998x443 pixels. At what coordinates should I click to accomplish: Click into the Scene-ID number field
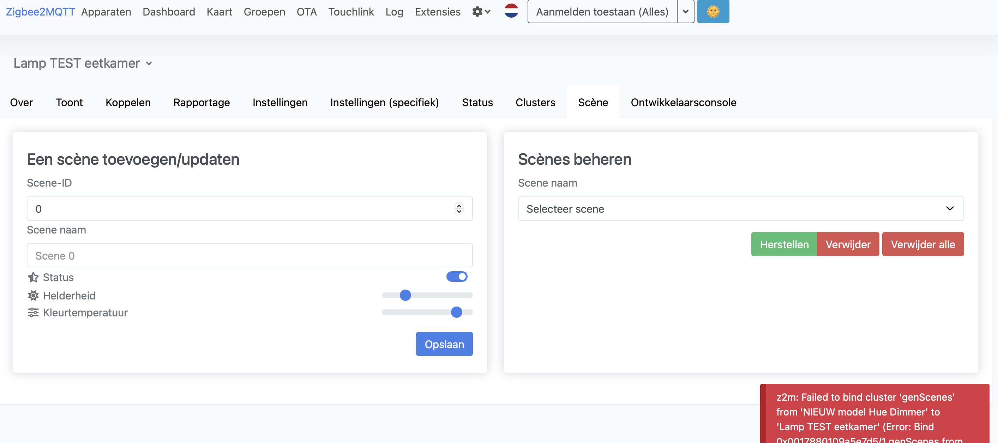pos(249,209)
